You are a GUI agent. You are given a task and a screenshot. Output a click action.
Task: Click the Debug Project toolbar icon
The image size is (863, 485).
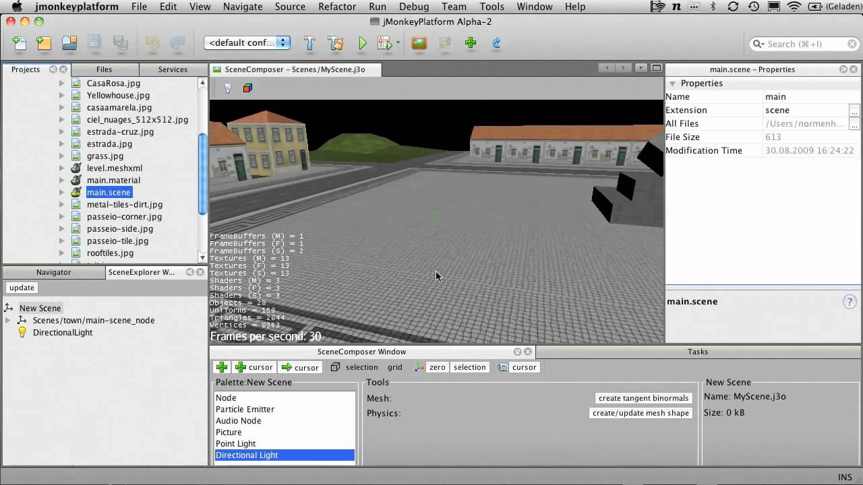tap(385, 43)
